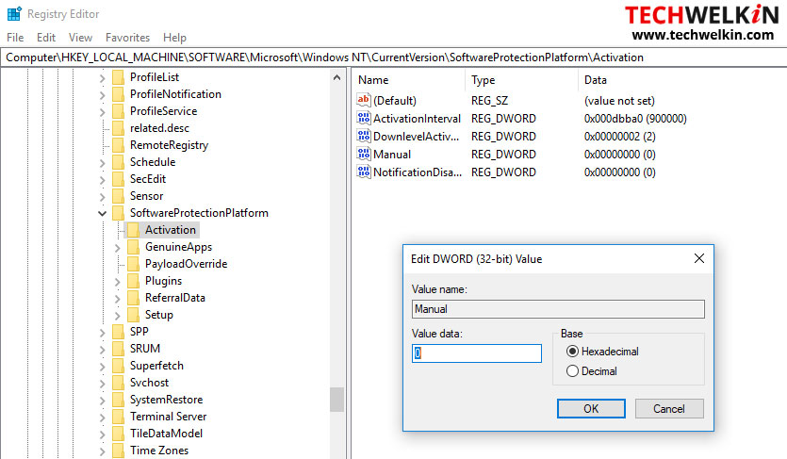Click the Sensor folder icon
The image size is (787, 459).
point(118,196)
